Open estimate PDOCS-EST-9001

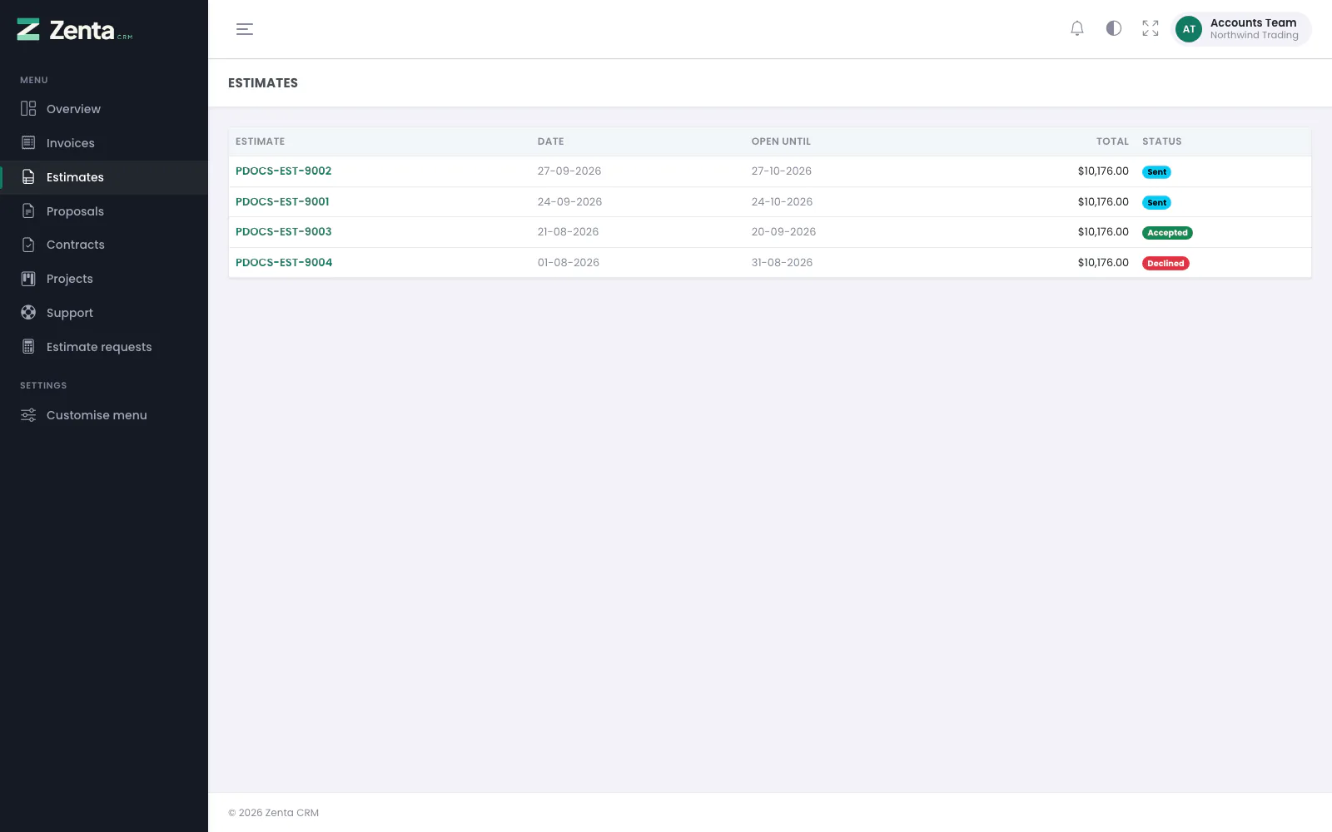pos(282,201)
